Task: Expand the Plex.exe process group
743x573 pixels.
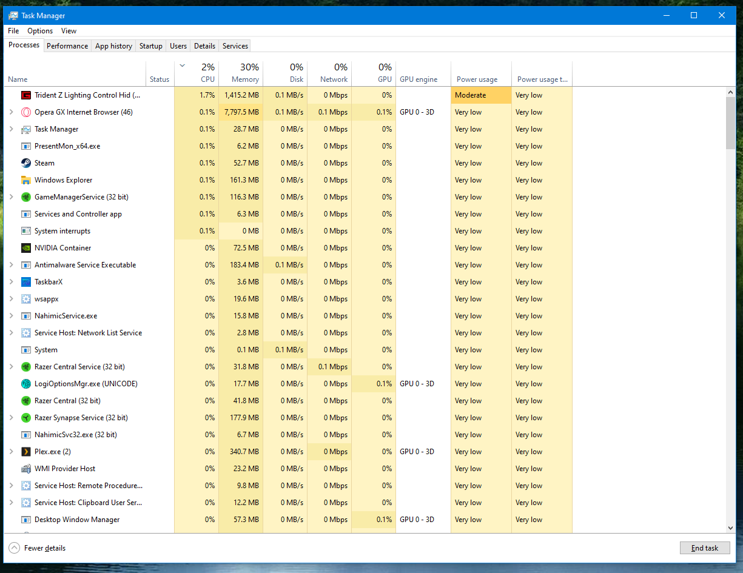Action: [x=11, y=452]
